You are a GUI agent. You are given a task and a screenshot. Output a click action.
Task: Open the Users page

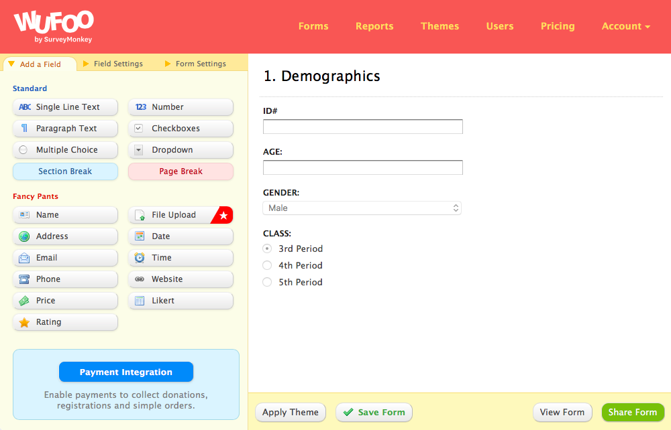pos(499,26)
